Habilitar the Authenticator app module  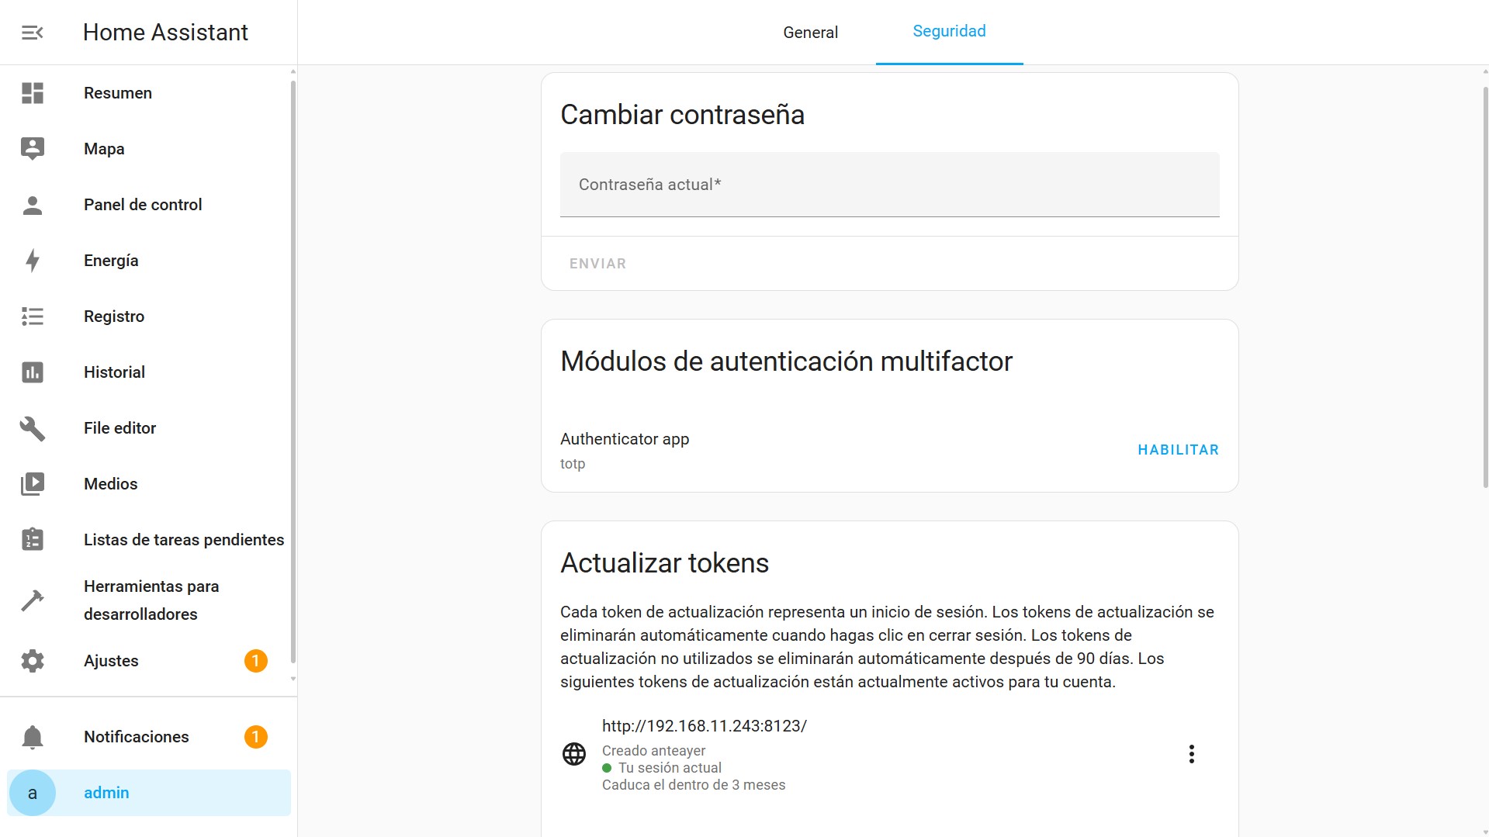[x=1177, y=449]
